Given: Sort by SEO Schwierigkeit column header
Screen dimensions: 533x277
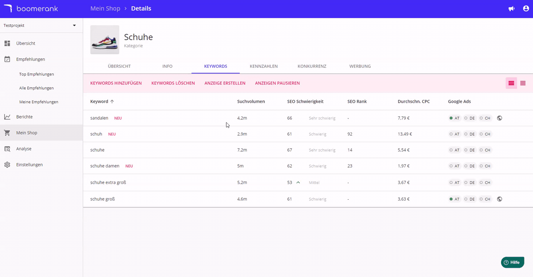Looking at the screenshot, I should tap(305, 102).
